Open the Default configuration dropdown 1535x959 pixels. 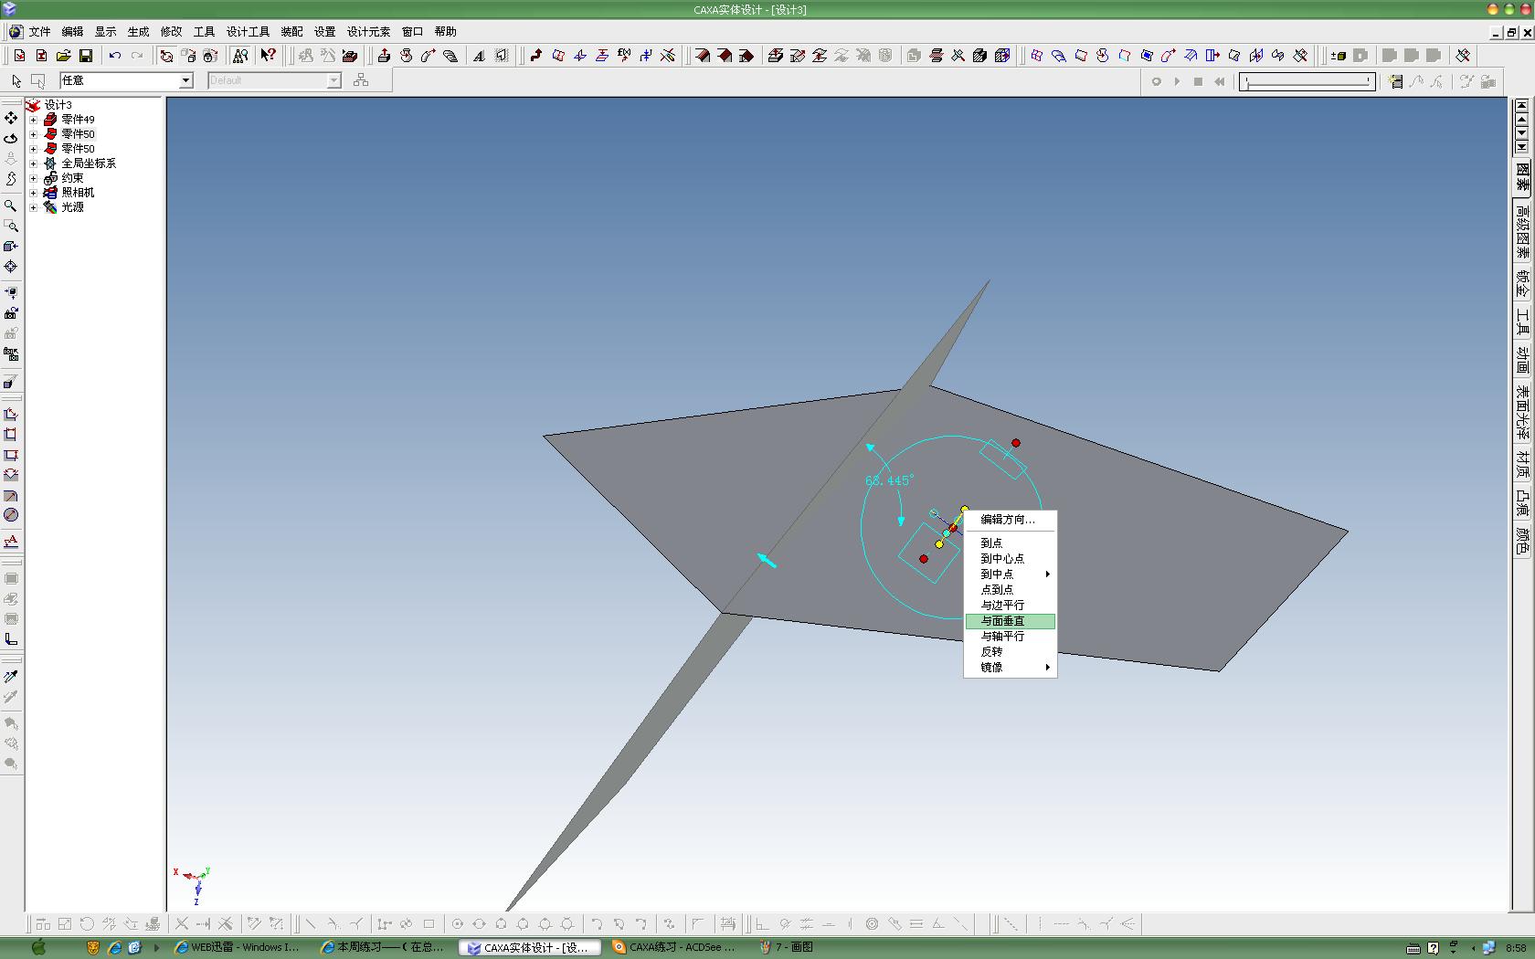tap(333, 80)
